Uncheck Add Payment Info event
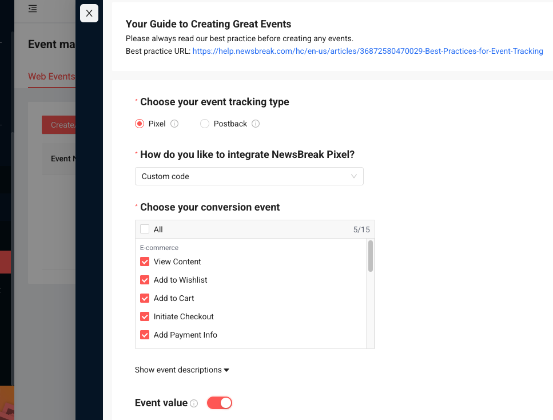The height and width of the screenshot is (420, 553). [x=145, y=335]
